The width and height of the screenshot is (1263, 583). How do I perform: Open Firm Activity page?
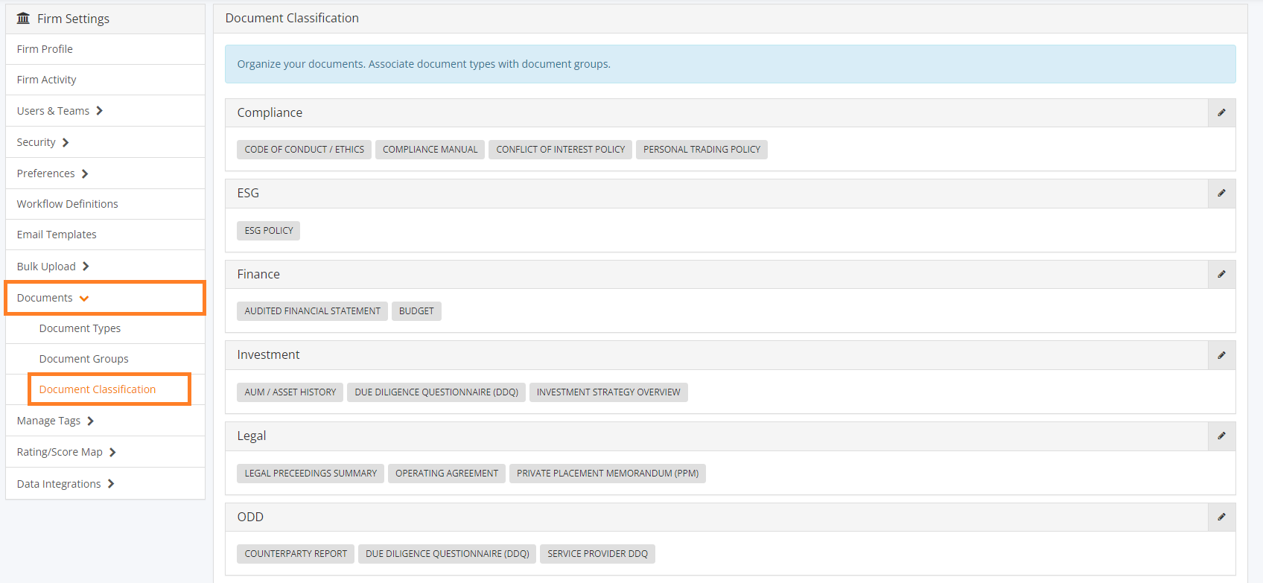pyautogui.click(x=105, y=80)
